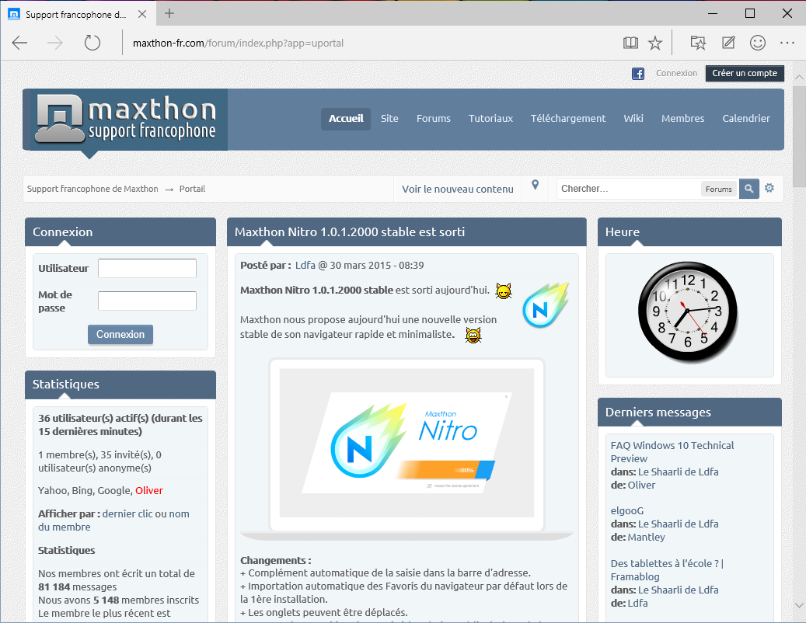Click the vertical scrollbar thumb

click(799, 136)
